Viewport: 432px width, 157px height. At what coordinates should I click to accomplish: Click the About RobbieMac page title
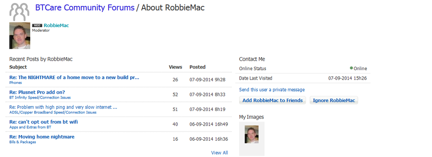(x=173, y=8)
